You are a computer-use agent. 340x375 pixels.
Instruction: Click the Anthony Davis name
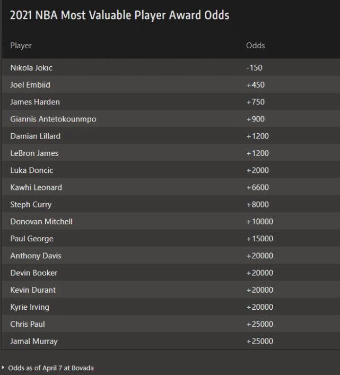[36, 256]
